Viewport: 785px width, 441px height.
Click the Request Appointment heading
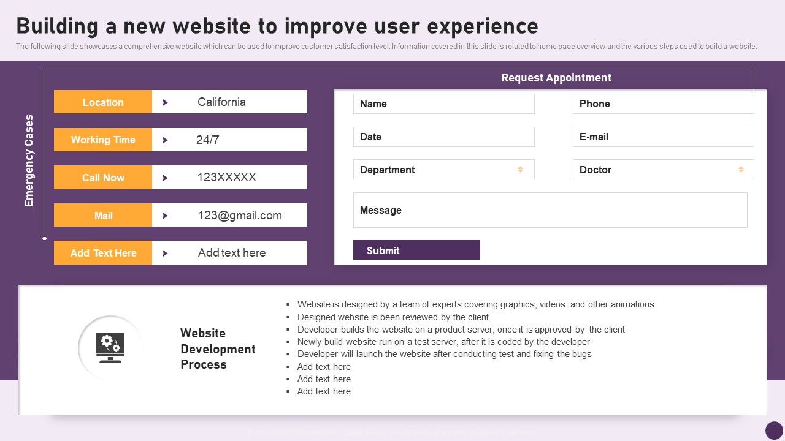click(x=556, y=78)
